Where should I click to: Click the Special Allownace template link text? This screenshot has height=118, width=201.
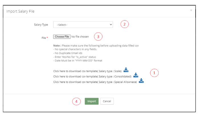pos(95,82)
